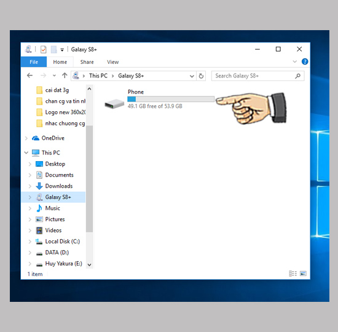Image resolution: width=338 pixels, height=332 pixels.
Task: Expand the OneDrive tree node
Action: point(26,138)
